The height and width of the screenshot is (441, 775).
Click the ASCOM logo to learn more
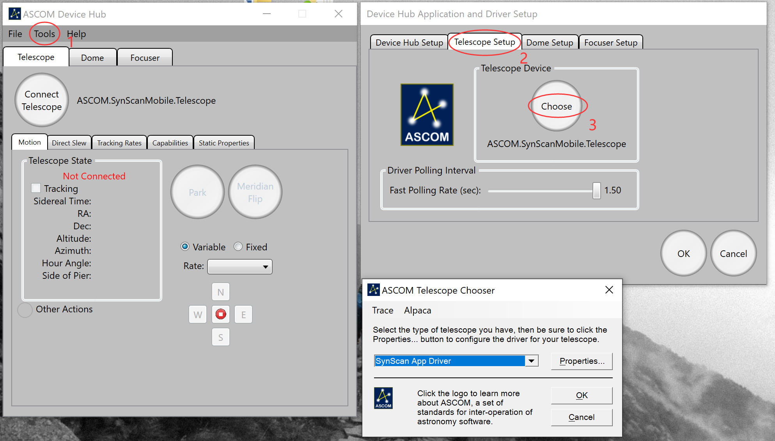383,398
